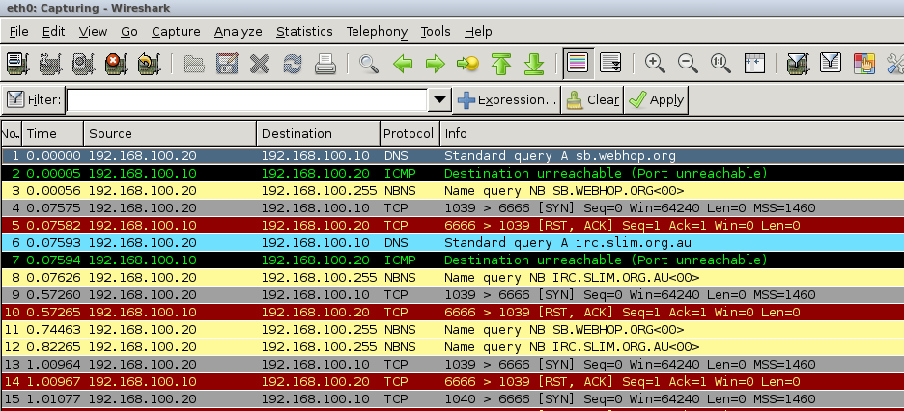Open the Go menu

(129, 31)
